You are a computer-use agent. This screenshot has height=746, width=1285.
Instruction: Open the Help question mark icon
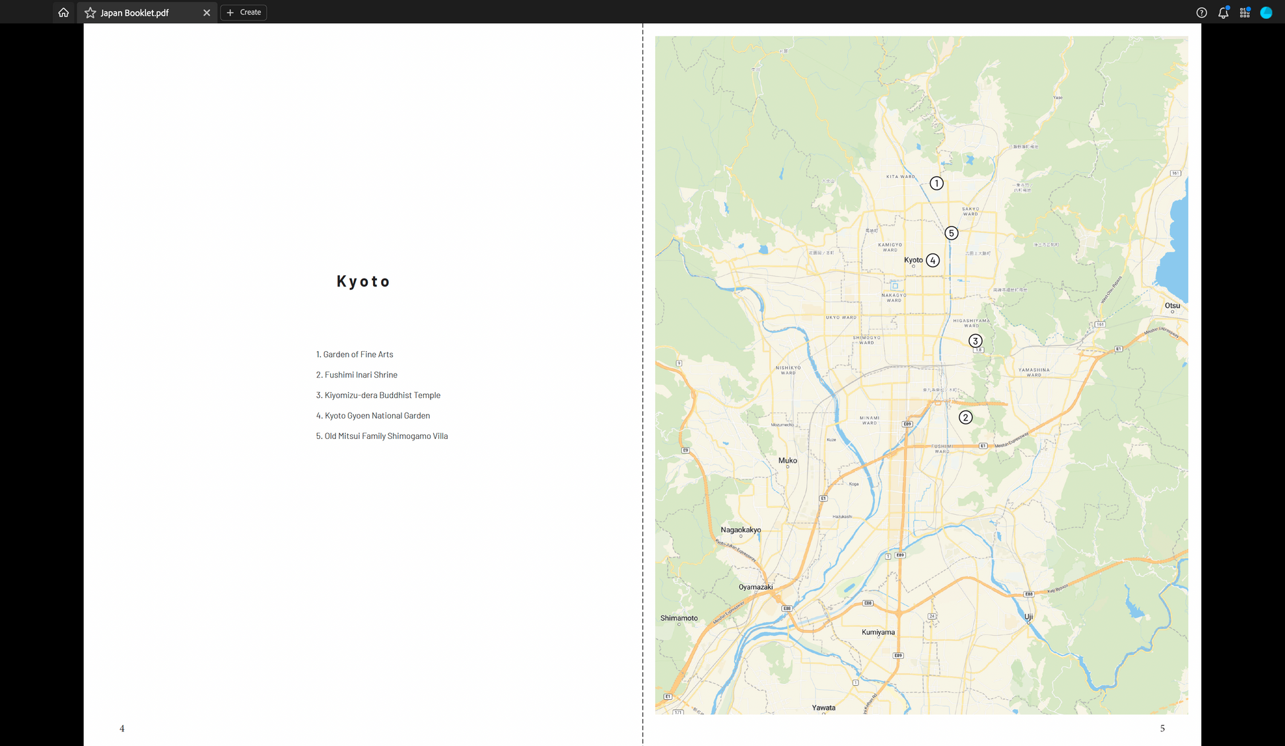pyautogui.click(x=1202, y=13)
